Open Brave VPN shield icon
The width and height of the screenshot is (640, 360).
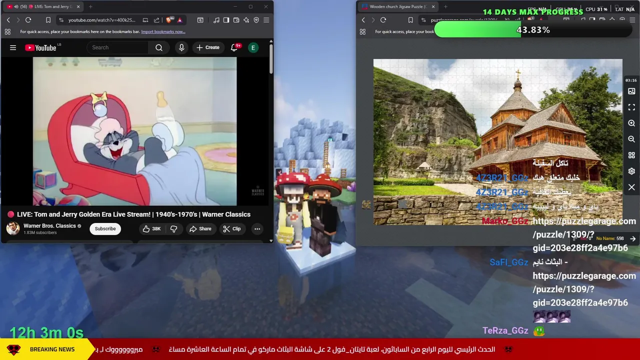point(256,20)
